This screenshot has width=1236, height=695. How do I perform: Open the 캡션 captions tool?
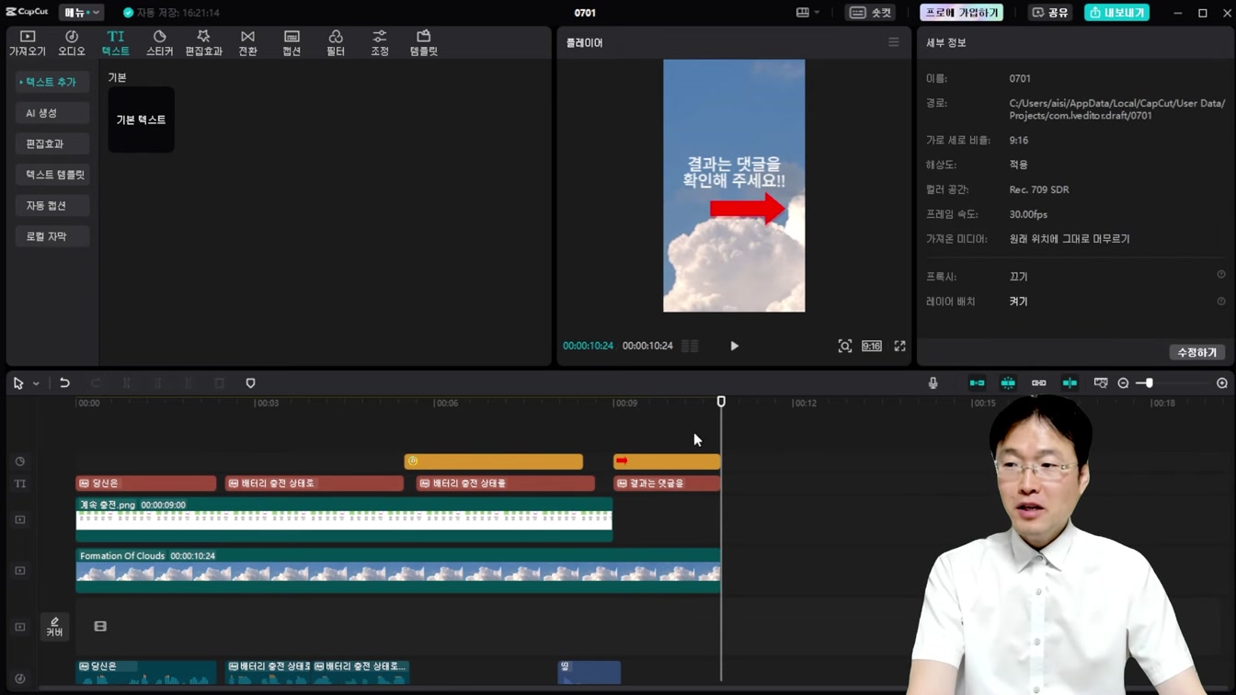coord(292,42)
